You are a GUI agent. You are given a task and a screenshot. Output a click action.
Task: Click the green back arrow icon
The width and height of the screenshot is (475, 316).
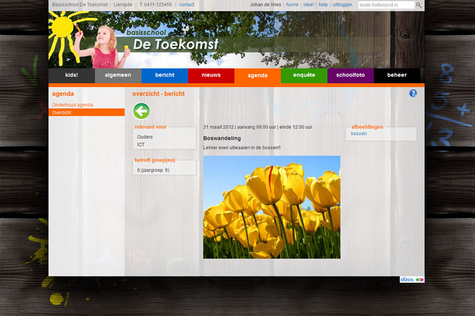pyautogui.click(x=141, y=111)
